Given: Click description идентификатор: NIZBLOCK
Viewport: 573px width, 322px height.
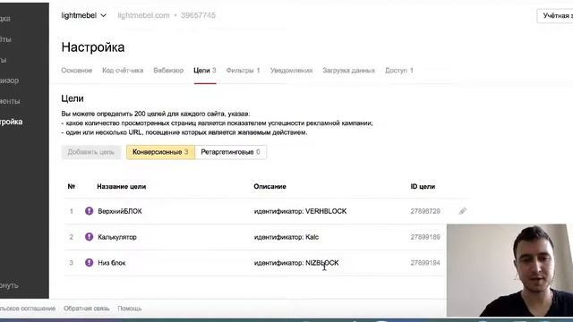Looking at the screenshot, I should click(296, 263).
